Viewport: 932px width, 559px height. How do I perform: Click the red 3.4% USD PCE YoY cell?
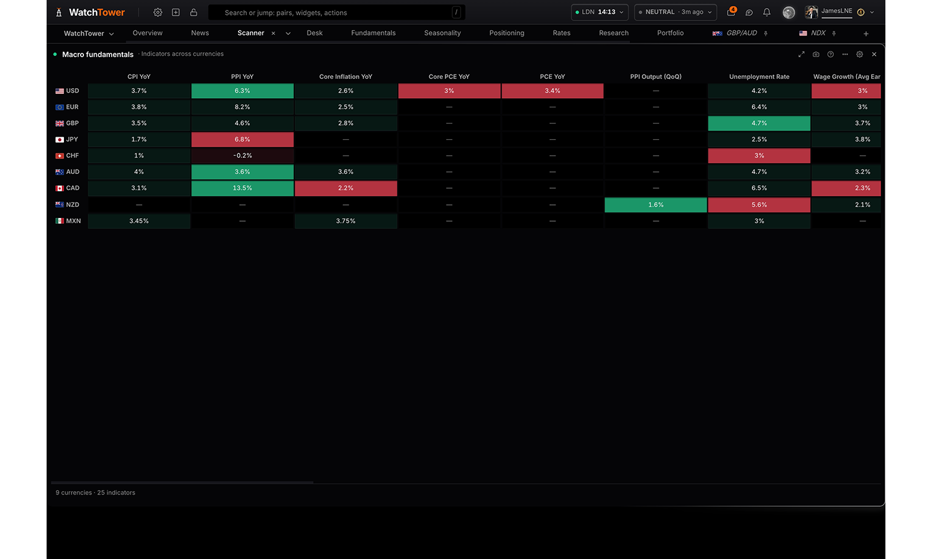[552, 91]
